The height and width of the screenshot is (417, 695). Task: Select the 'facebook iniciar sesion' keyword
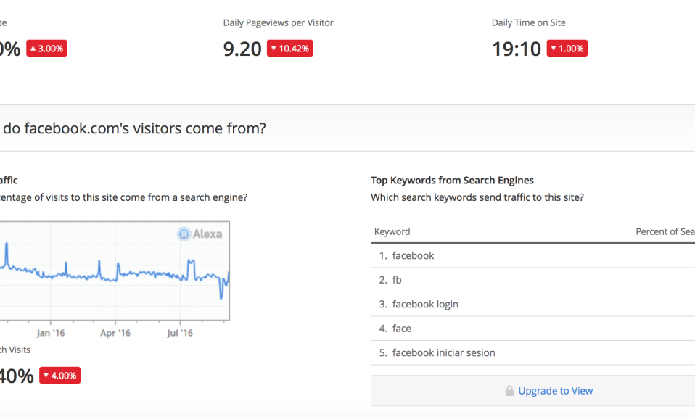pyautogui.click(x=443, y=352)
